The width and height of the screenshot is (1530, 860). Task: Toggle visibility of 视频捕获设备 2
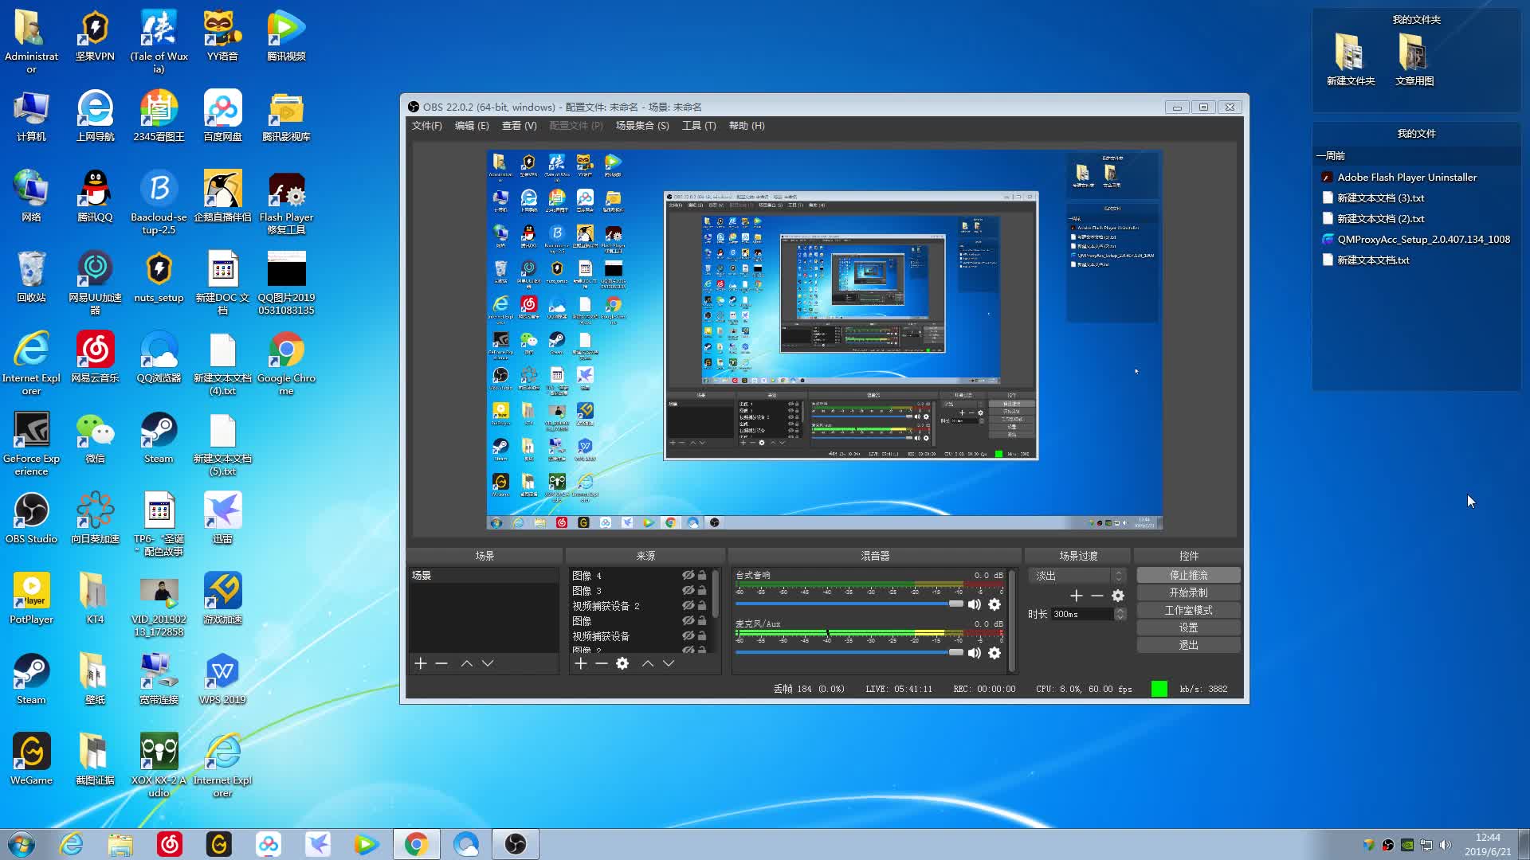688,605
